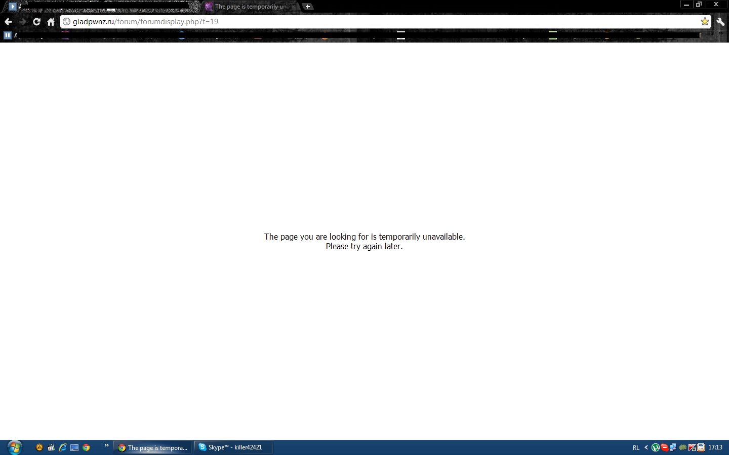Launch the orange quick-launch player icon
This screenshot has width=729, height=455.
[39, 447]
